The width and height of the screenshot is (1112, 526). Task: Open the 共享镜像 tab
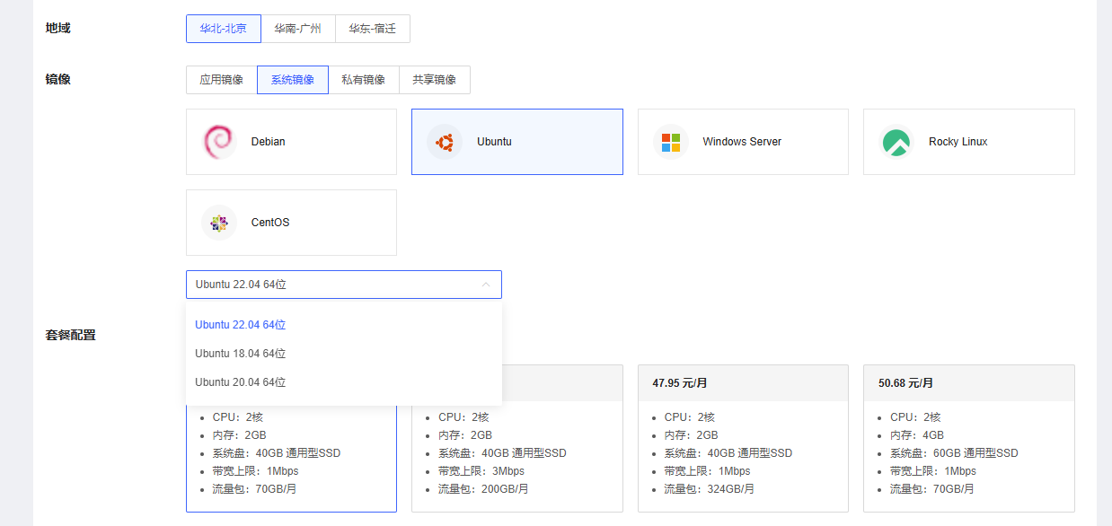click(x=435, y=80)
